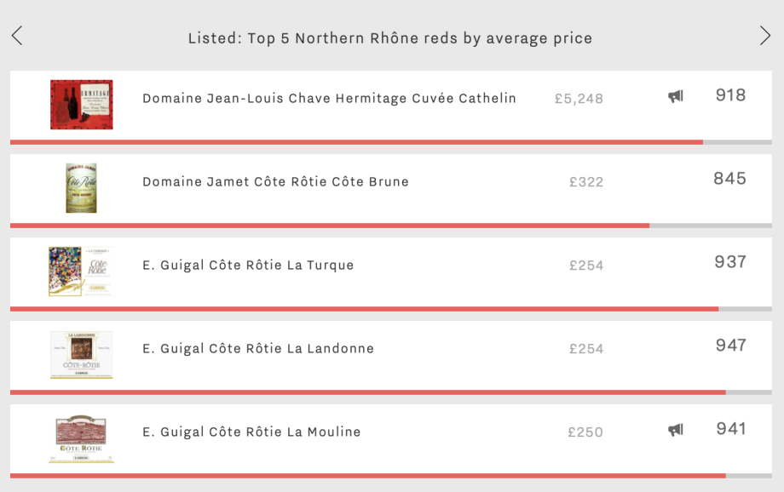This screenshot has width=784, height=492.
Task: Click the red score bar under La Turque
Action: tap(364, 309)
